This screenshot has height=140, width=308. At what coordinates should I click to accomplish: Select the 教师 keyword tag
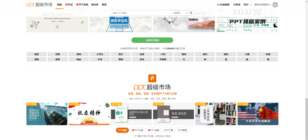(x=184, y=54)
